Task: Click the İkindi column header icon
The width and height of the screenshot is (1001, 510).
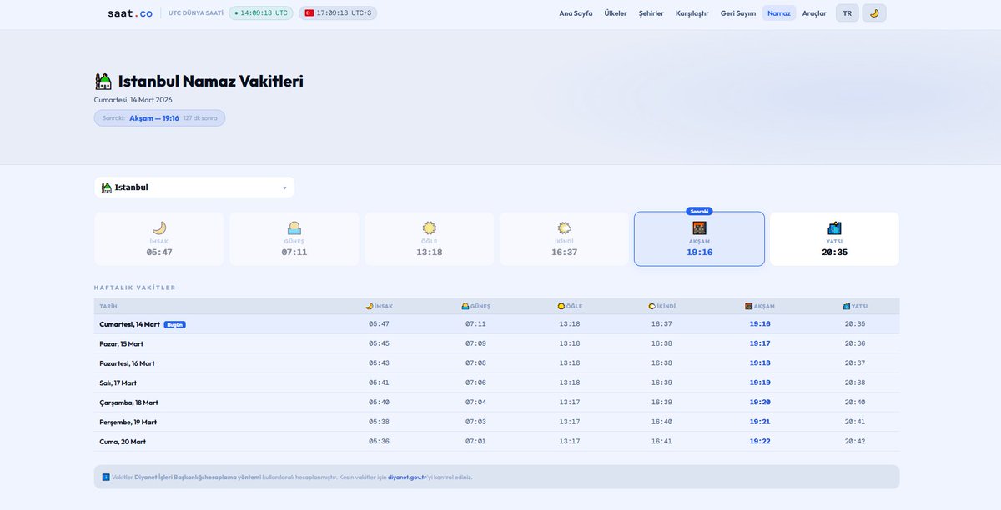Action: pos(652,306)
